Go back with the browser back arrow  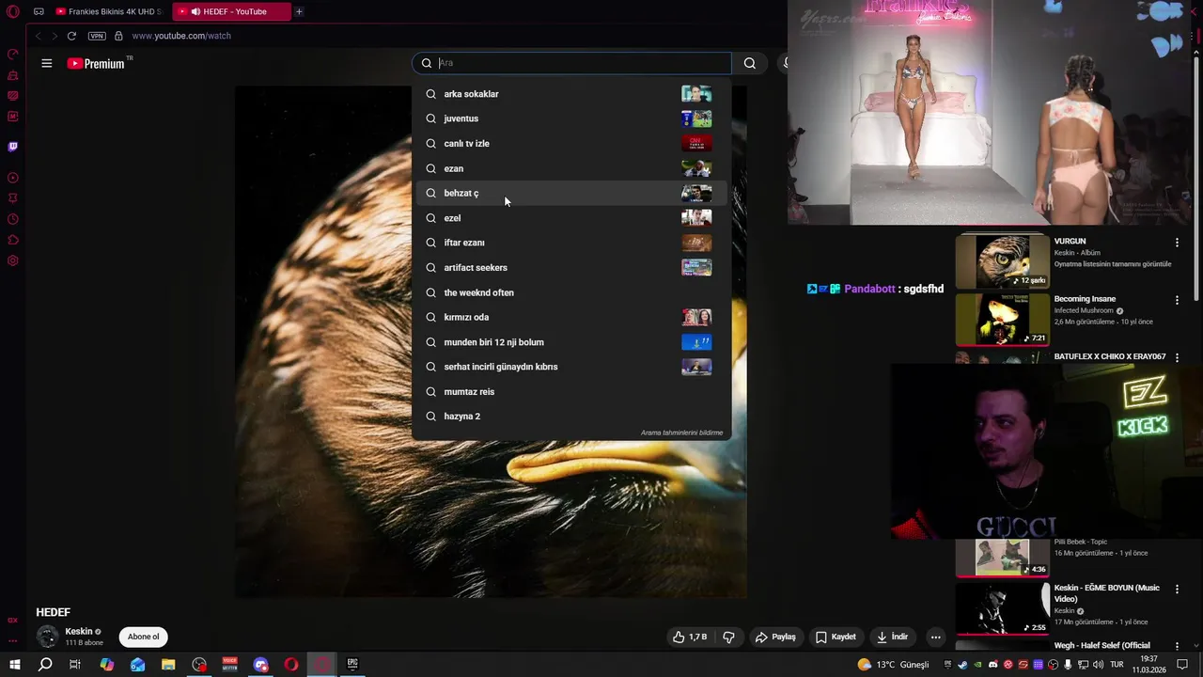click(x=38, y=36)
